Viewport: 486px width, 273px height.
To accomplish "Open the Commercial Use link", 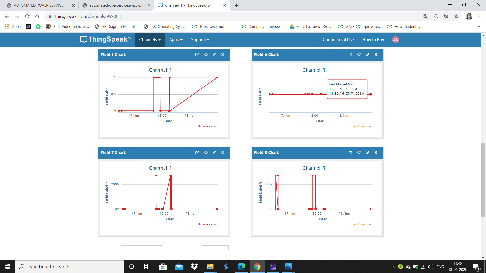I will pyautogui.click(x=338, y=40).
